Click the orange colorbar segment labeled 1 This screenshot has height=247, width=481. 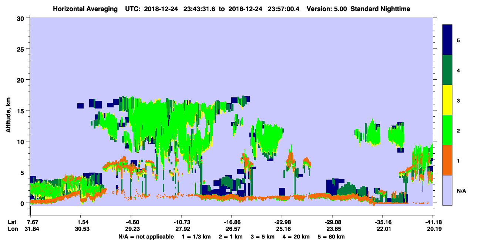(x=447, y=160)
